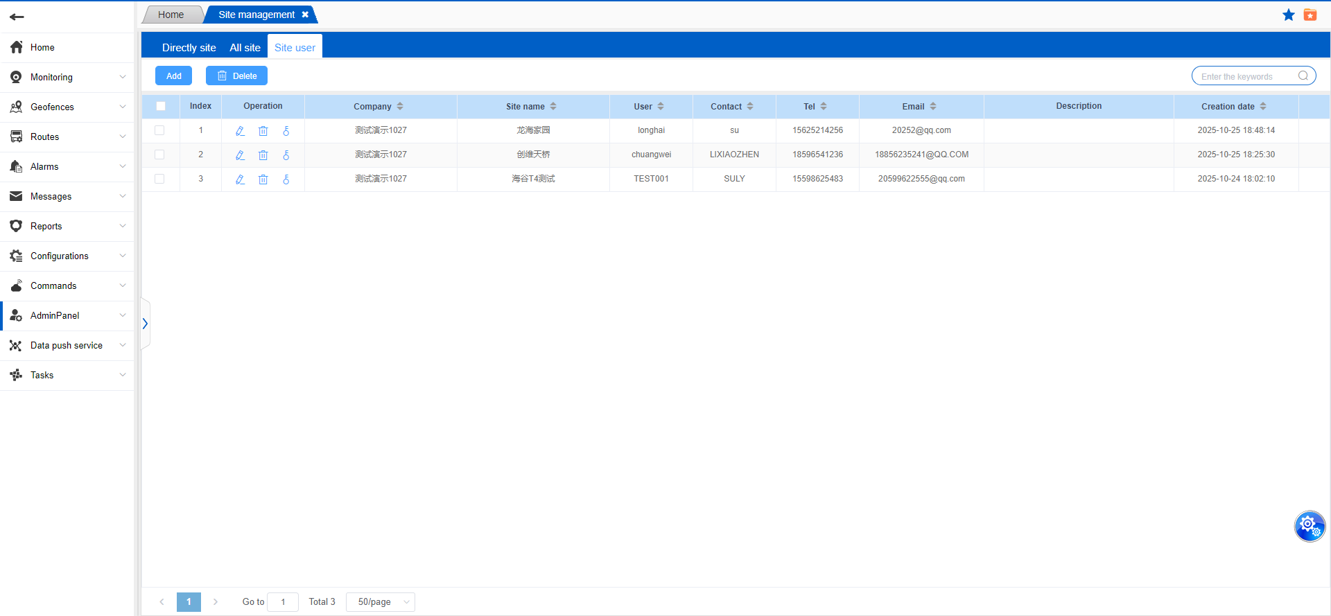Click the Alarms icon in sidebar
The width and height of the screenshot is (1331, 616).
(17, 166)
